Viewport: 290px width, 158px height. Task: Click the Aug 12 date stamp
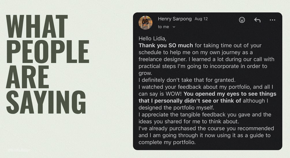pyautogui.click(x=201, y=19)
